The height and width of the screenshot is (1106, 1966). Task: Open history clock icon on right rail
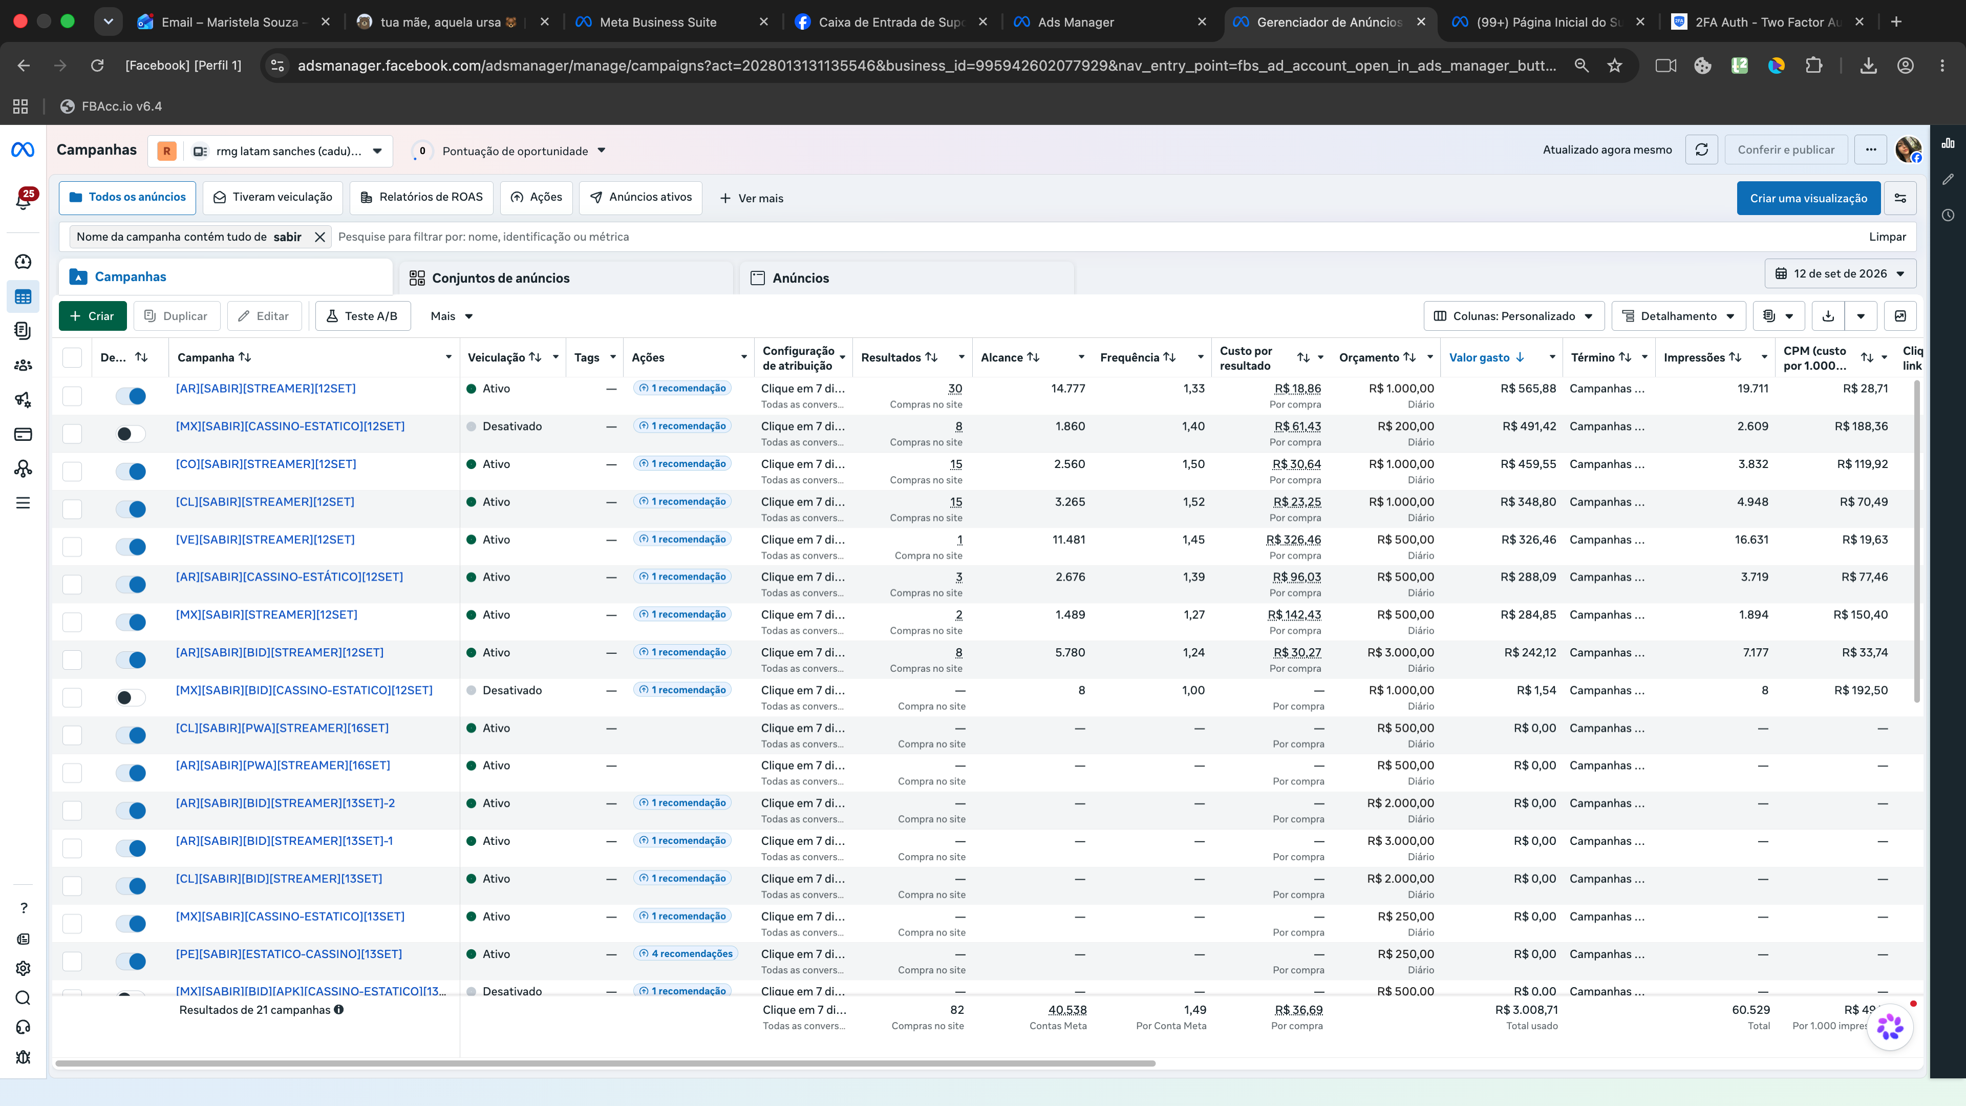click(1948, 215)
